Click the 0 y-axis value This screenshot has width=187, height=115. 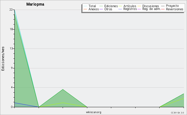(x=12, y=107)
